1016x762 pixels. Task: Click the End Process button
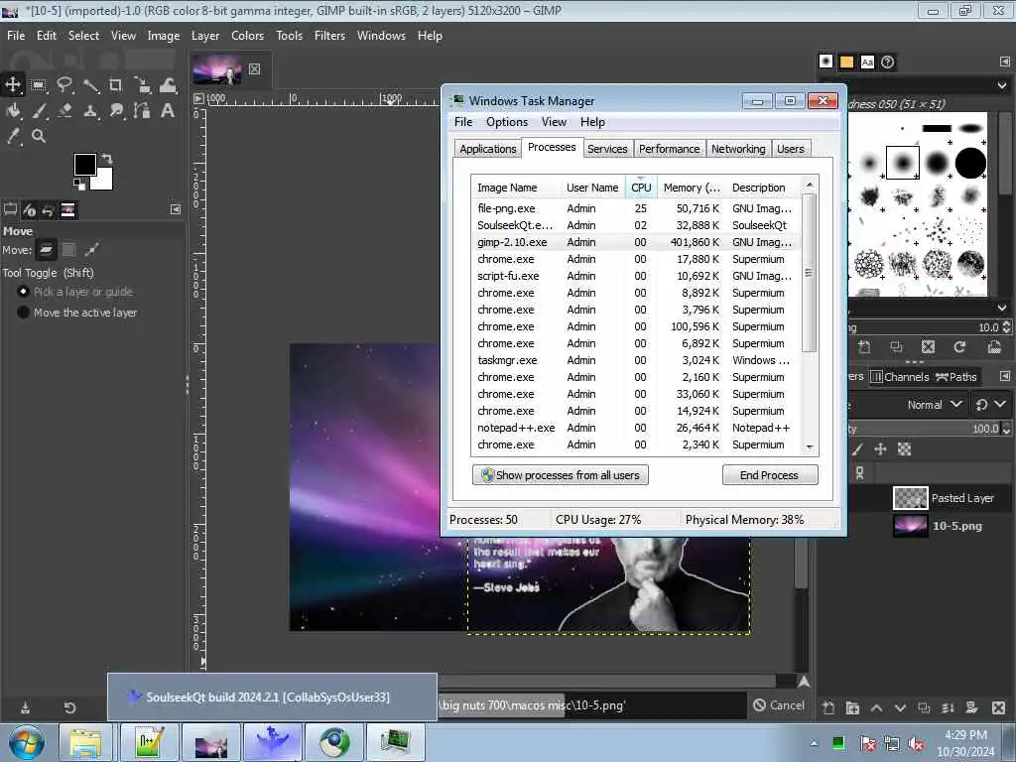[770, 475]
